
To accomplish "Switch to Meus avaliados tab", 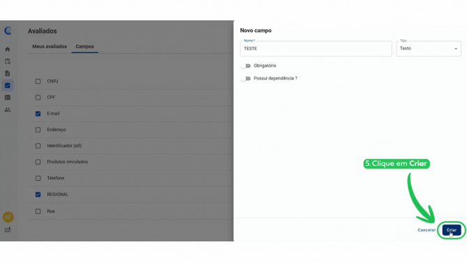I will [x=49, y=47].
